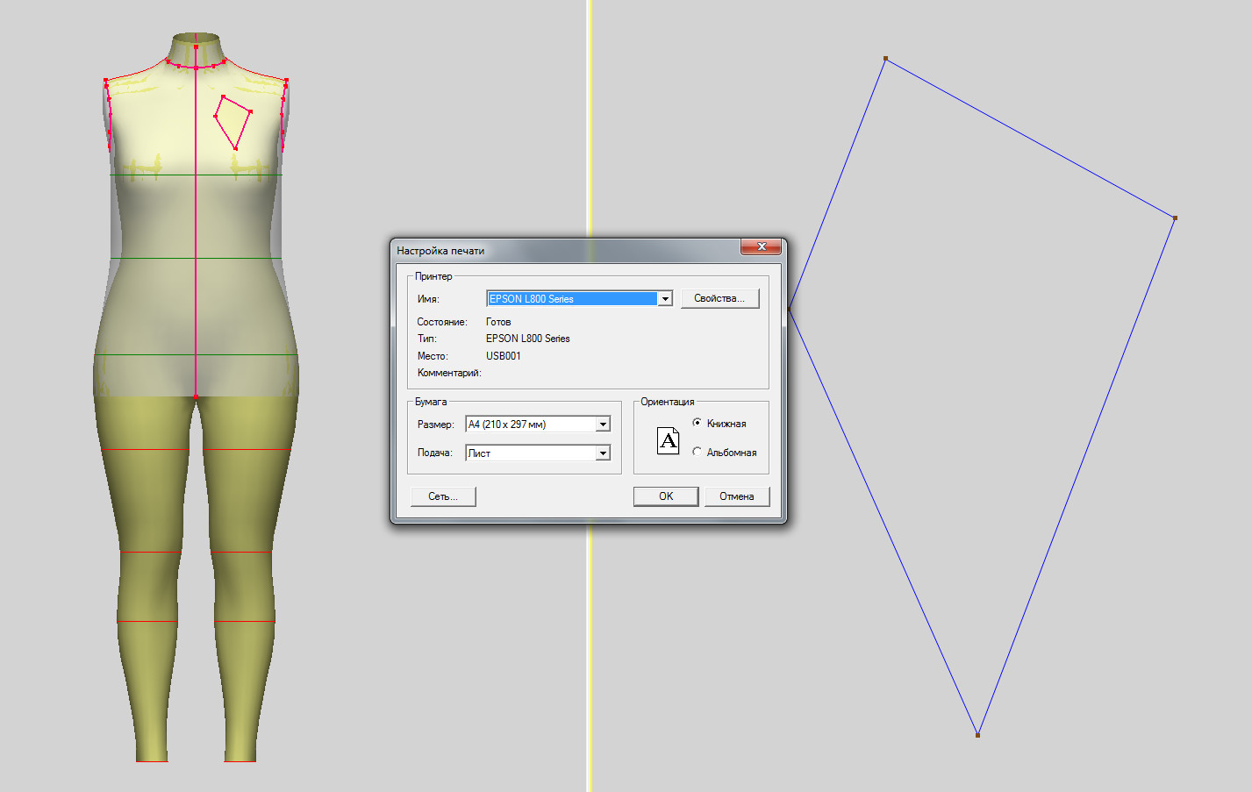Close the Настройка печати dialog
The height and width of the screenshot is (792, 1252).
[761, 247]
